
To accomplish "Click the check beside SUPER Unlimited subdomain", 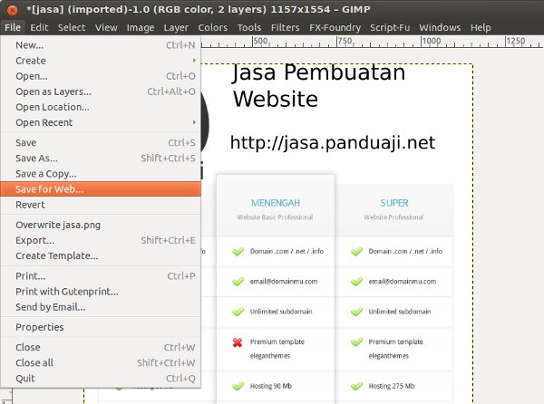I will pyautogui.click(x=356, y=312).
